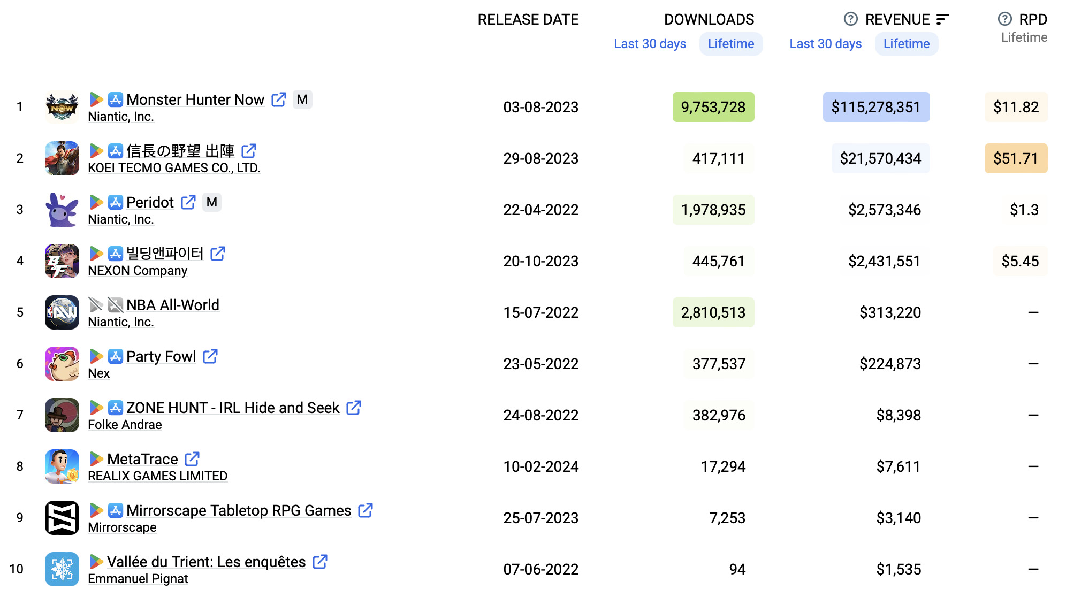Click disabled App Store icon for NBA All-World

pos(116,305)
